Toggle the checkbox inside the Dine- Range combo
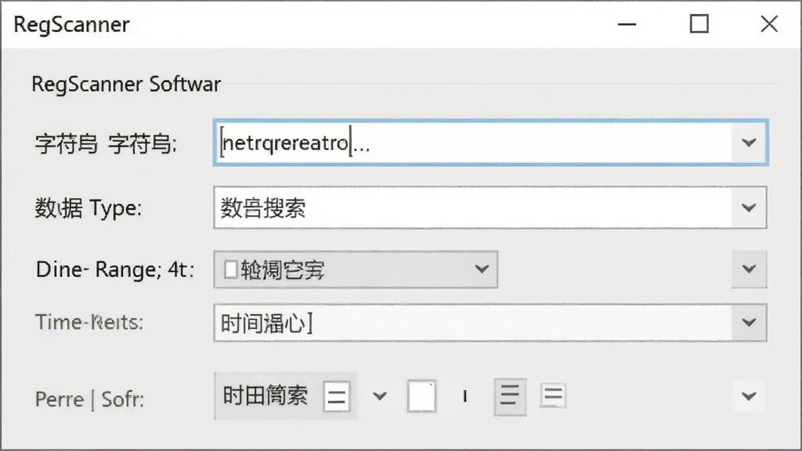Screen dimensions: 802x451 [231, 269]
